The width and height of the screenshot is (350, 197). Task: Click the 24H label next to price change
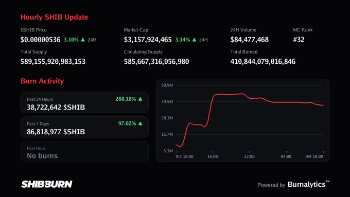92,40
